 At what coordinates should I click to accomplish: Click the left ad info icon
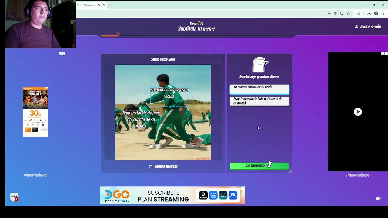(x=60, y=54)
